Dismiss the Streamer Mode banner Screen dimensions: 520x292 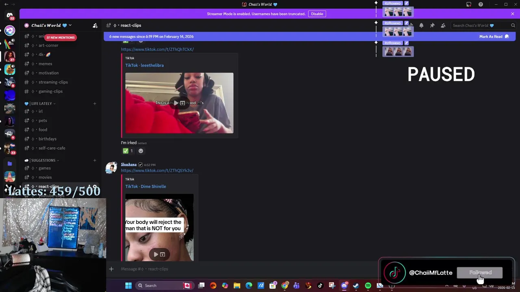coord(513,14)
